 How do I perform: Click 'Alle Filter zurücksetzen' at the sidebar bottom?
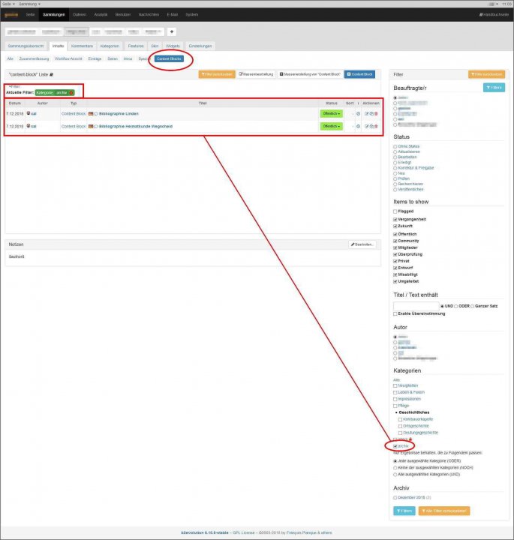pyautogui.click(x=444, y=511)
